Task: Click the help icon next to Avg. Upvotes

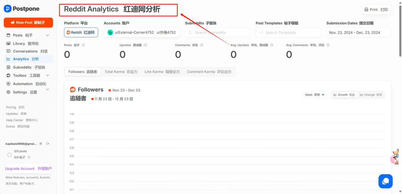Action: [x=272, y=45]
